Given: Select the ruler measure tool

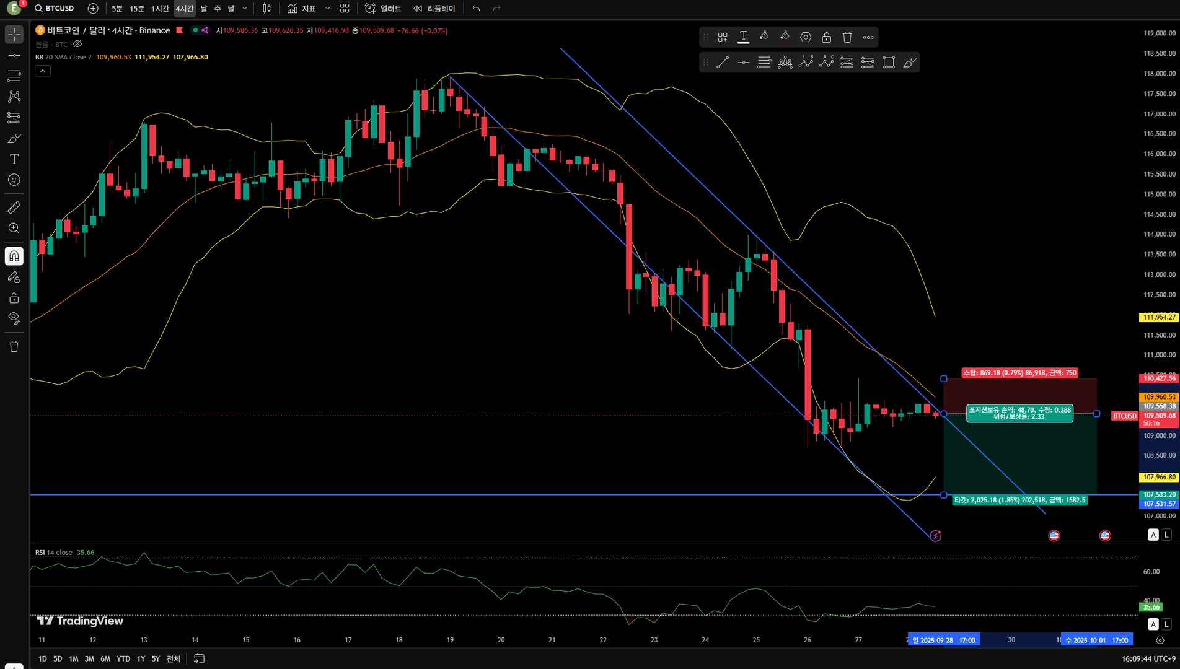Looking at the screenshot, I should click(14, 208).
